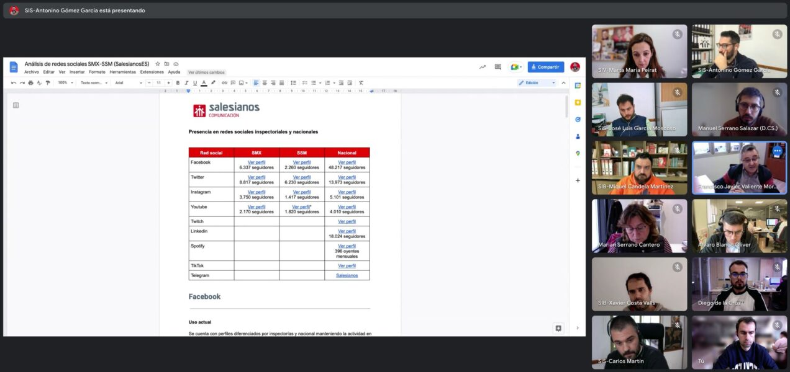Get add-ons with the plus icon
The width and height of the screenshot is (790, 372).
click(578, 180)
